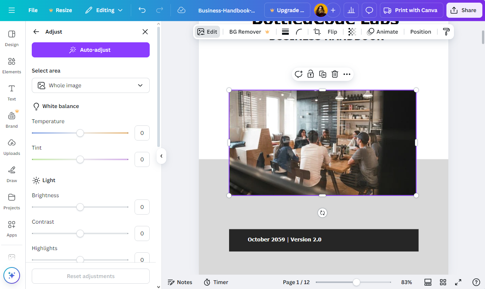Add collaborators with the plus button
The image size is (485, 289).
click(x=333, y=10)
